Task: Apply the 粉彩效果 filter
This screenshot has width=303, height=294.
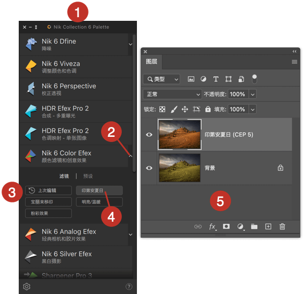Action: [x=48, y=213]
